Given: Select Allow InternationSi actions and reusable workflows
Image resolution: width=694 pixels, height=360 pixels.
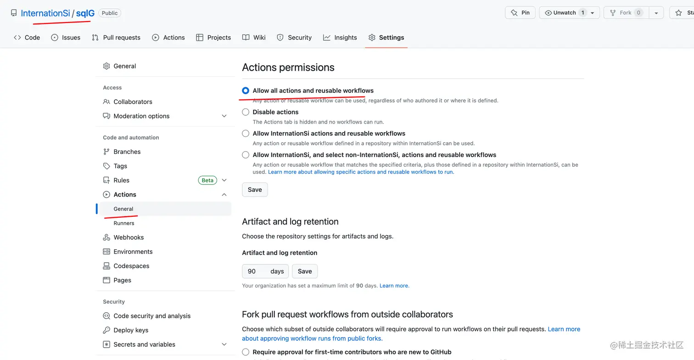Looking at the screenshot, I should click(246, 134).
